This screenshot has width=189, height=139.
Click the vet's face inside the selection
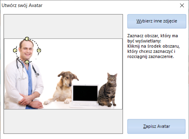tap(26, 51)
